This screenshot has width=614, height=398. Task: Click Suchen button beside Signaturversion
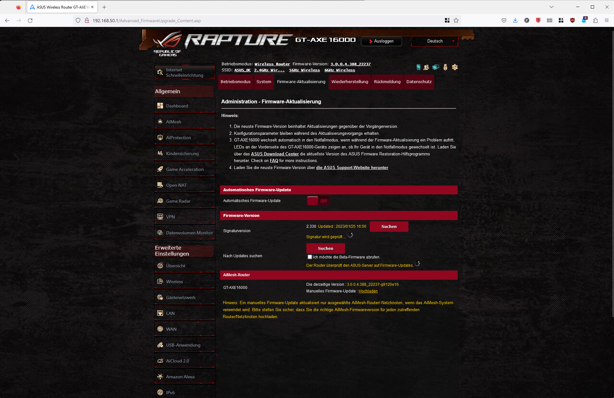click(x=389, y=227)
